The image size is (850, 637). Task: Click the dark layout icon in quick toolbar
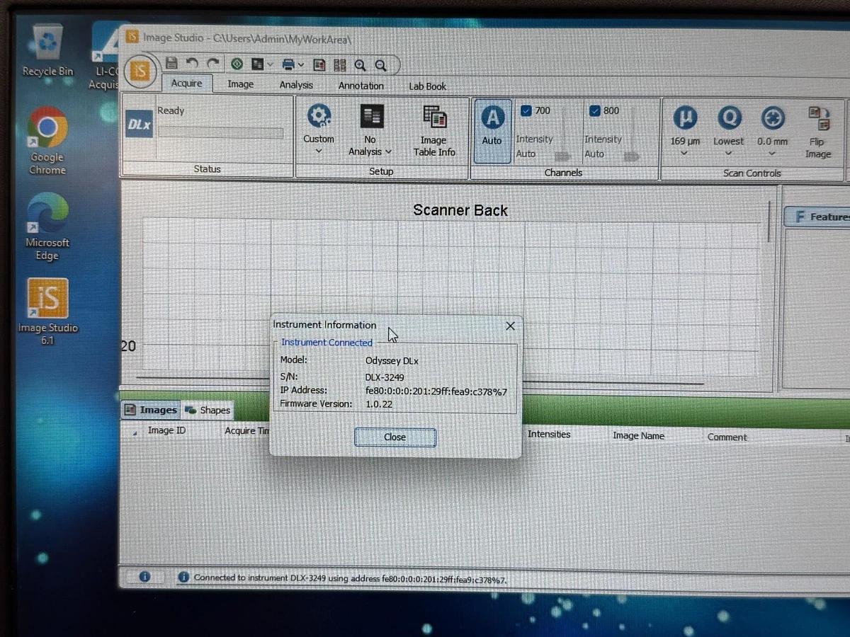[257, 64]
